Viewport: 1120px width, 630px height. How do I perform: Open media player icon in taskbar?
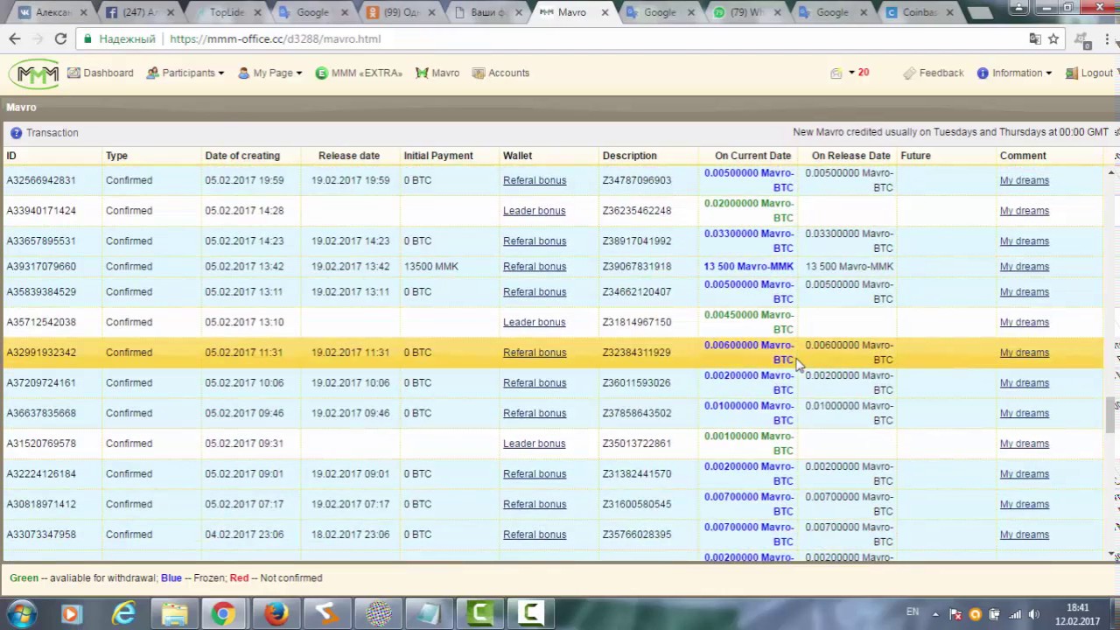click(x=72, y=613)
